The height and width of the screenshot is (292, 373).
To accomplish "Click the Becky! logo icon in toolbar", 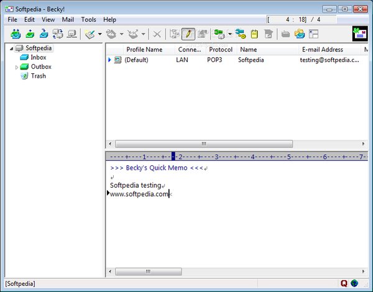I will click(x=359, y=34).
